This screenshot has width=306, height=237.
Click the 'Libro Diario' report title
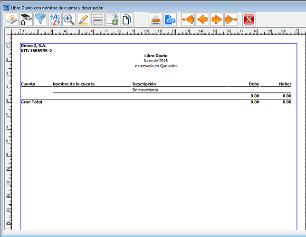[x=156, y=56]
